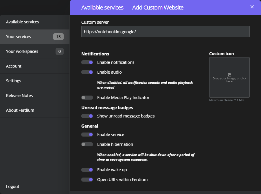Screen dimensions: 261x194
Task: Open Settings from sidebar
Action: pyautogui.click(x=14, y=81)
